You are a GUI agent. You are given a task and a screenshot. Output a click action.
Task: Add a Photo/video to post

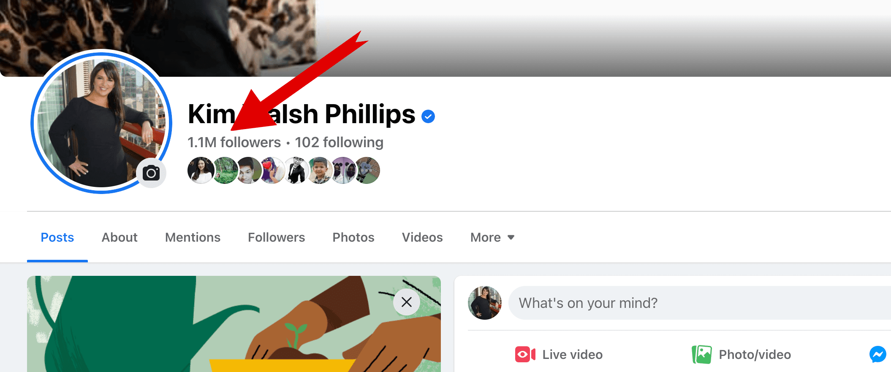tap(742, 354)
